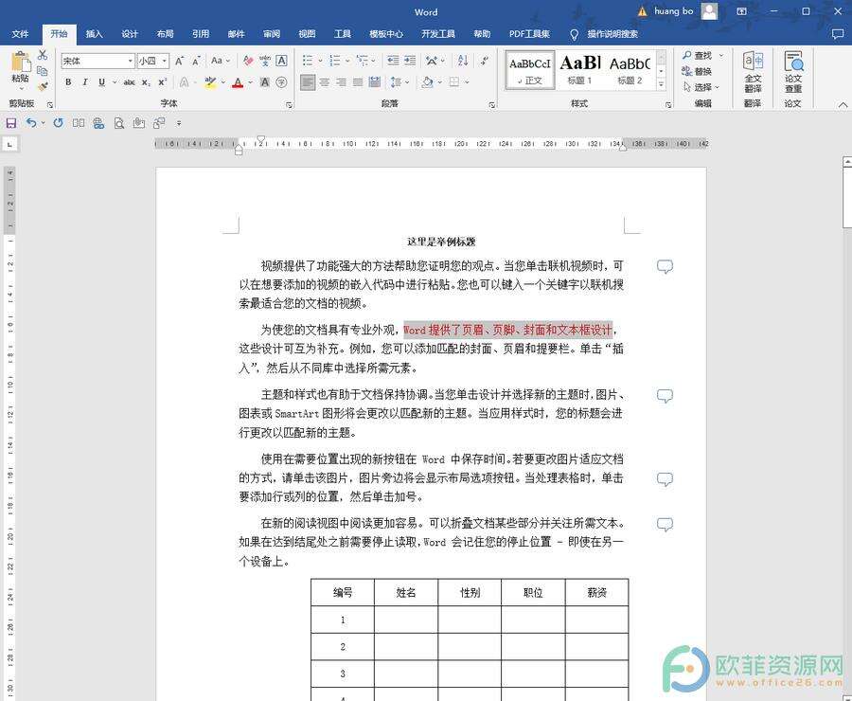Center align the paragraph

pos(325,82)
